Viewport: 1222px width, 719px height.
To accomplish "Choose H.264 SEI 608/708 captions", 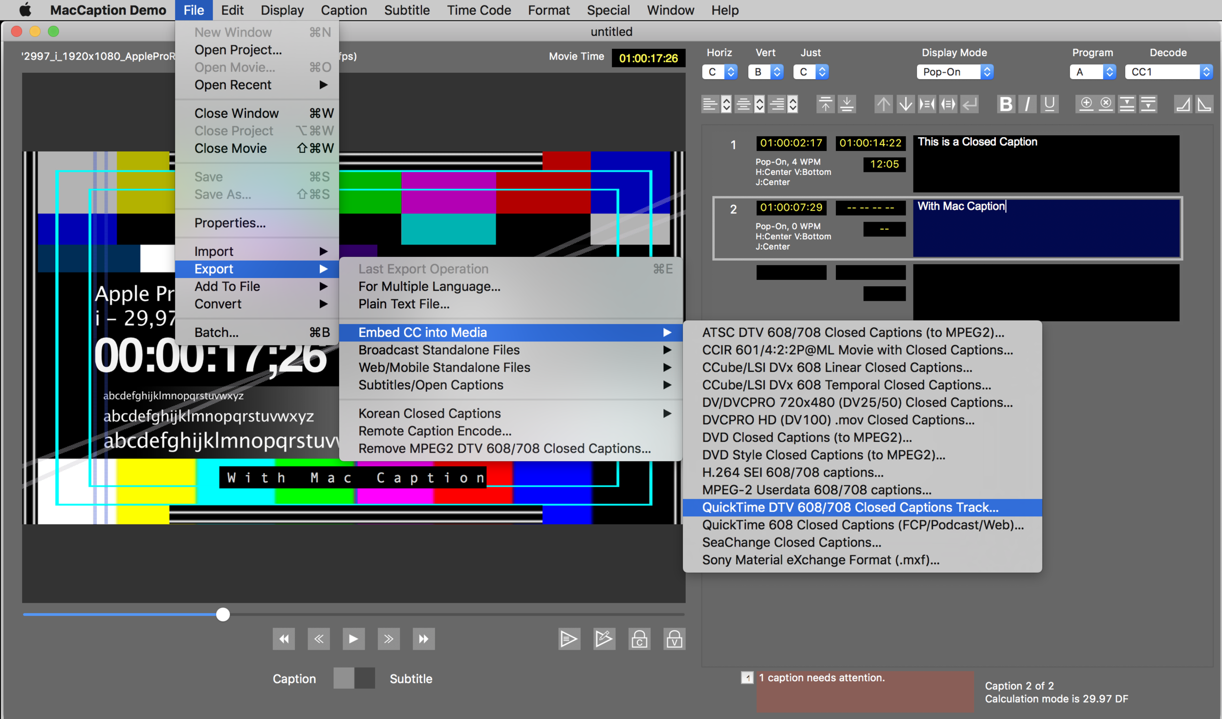I will click(x=862, y=472).
